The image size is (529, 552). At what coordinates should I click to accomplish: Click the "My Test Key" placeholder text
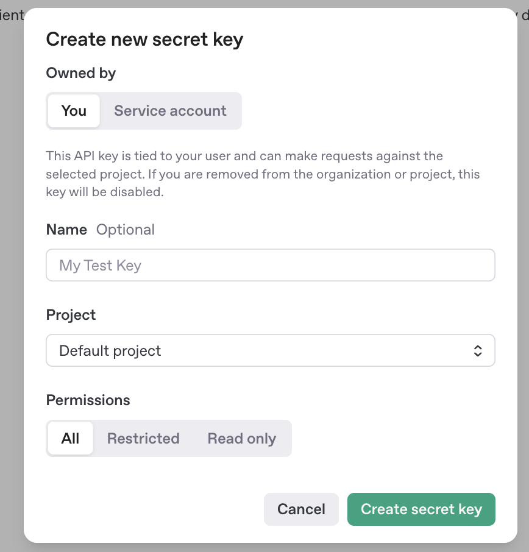[x=100, y=266]
